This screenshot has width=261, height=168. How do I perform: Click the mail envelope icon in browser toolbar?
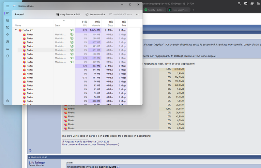coord(246,3)
